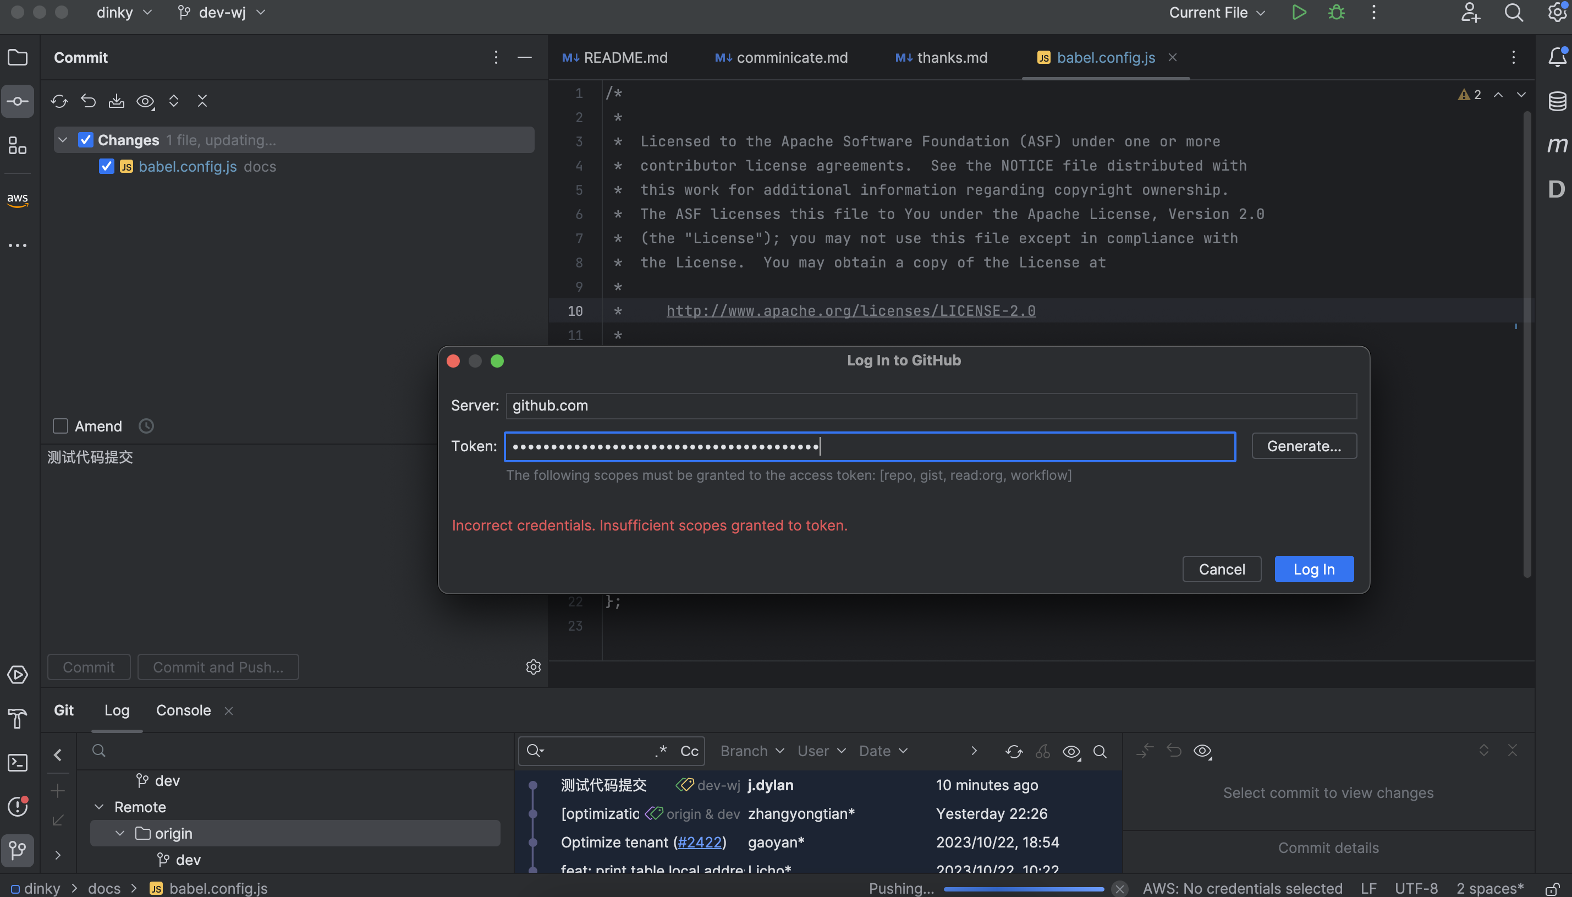The width and height of the screenshot is (1572, 897).
Task: Open the dev-wj branch dropdown
Action: tap(222, 12)
